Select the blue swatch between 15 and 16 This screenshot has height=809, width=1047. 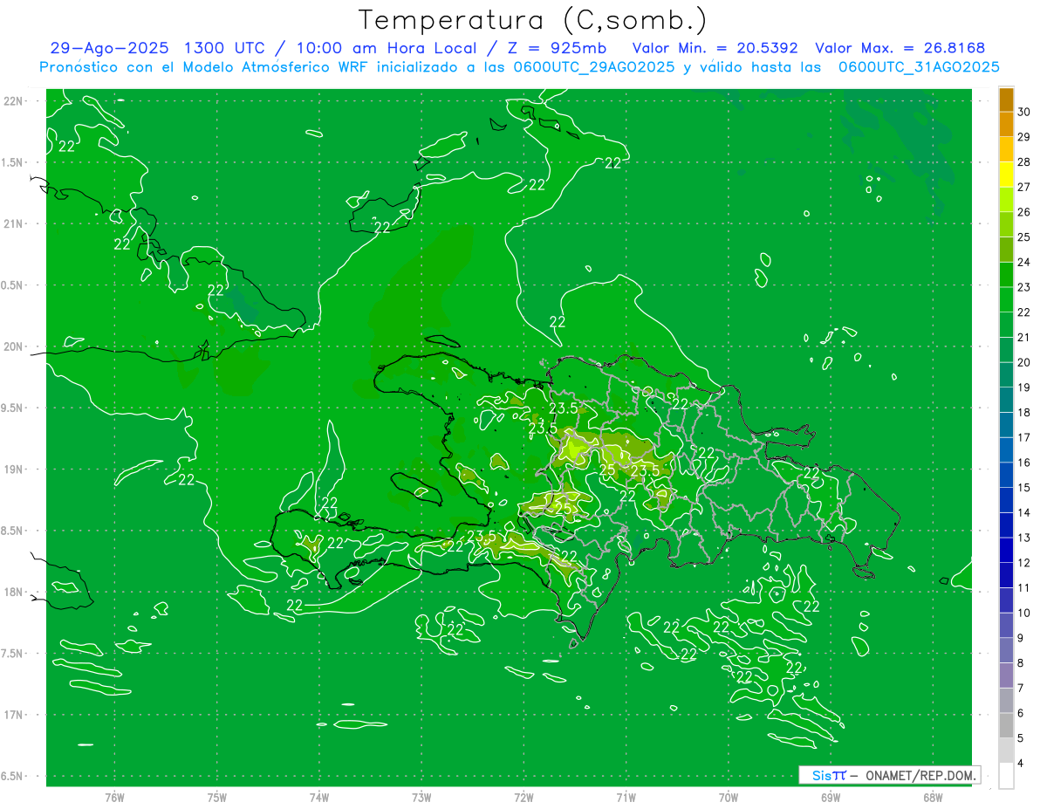tap(1006, 475)
